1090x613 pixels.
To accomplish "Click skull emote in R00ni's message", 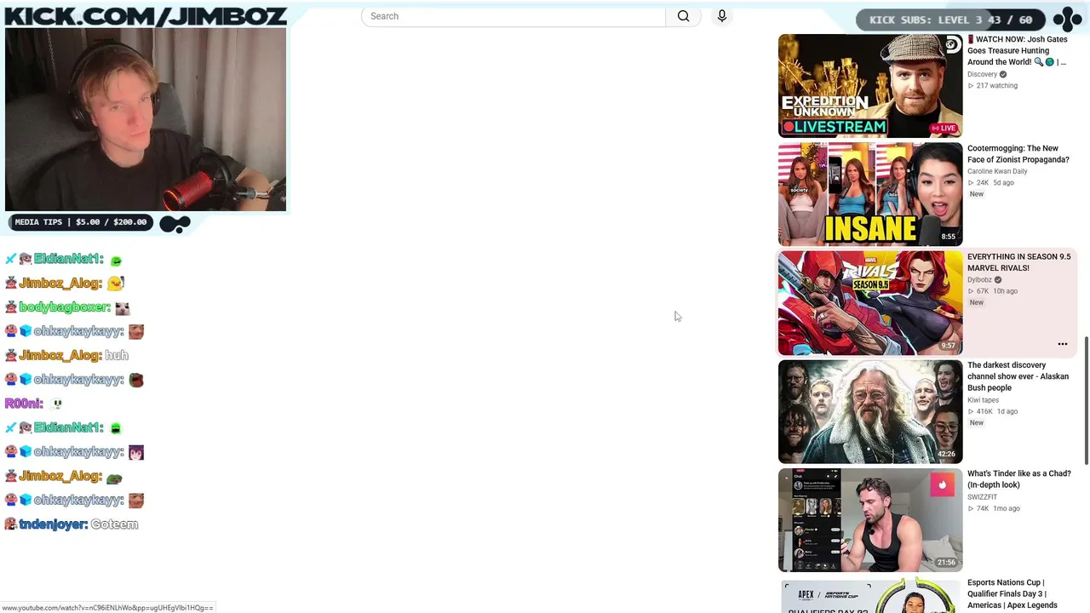I will tap(57, 404).
